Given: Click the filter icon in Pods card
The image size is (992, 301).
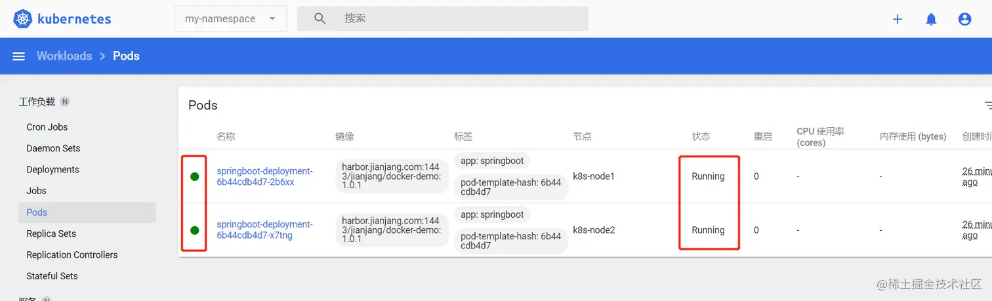Looking at the screenshot, I should 987,105.
